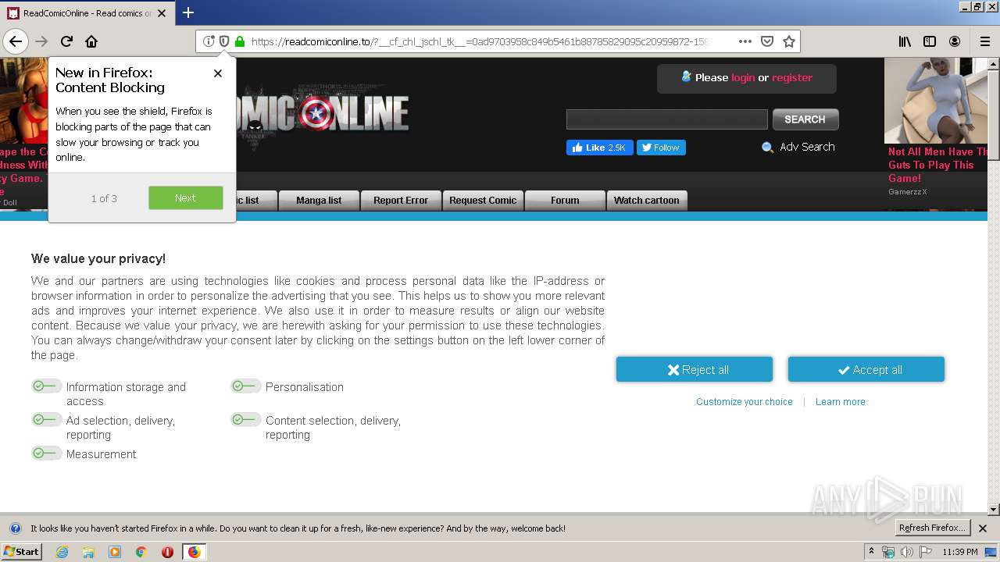This screenshot has height=562, width=1000.
Task: Close the ReadComicOnline tab
Action: pos(162,13)
